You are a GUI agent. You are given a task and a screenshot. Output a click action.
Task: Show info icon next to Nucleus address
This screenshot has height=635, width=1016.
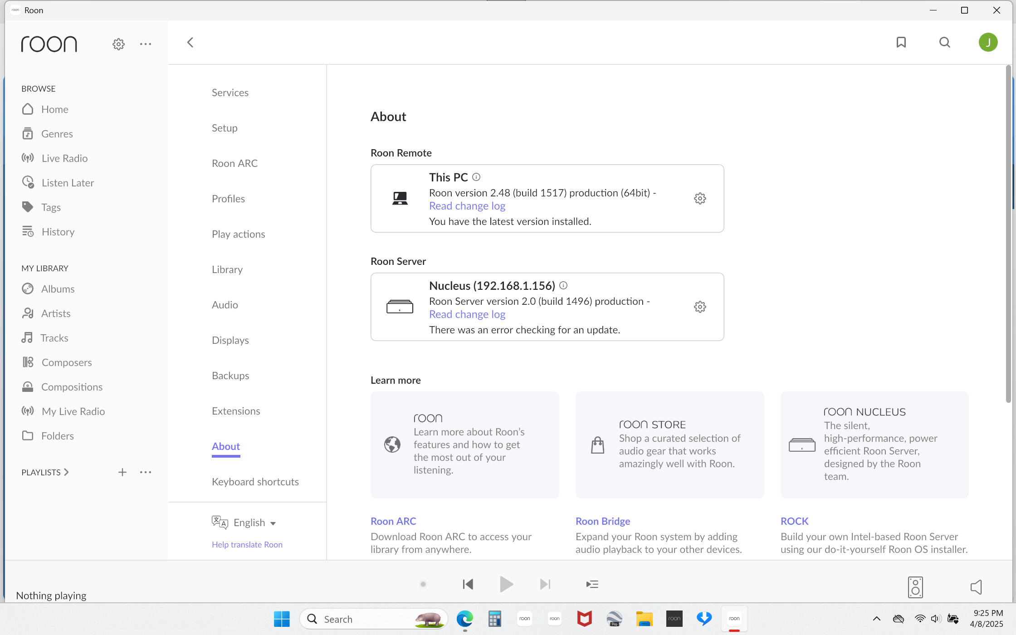point(563,285)
